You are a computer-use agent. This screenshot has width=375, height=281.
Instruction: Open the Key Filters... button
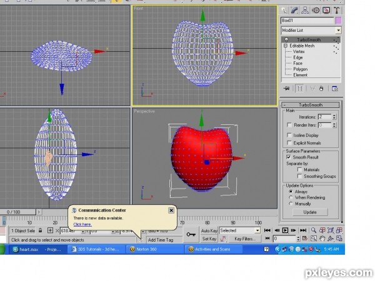click(x=245, y=239)
